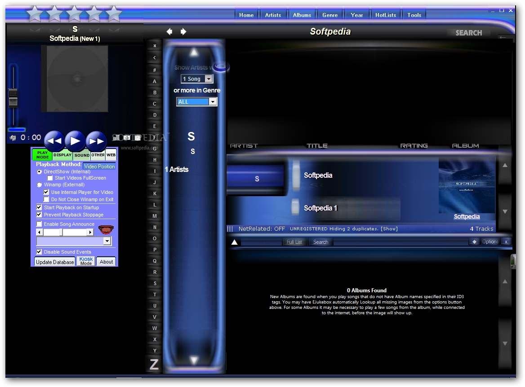
Task: Click the Full List button
Action: (x=294, y=242)
